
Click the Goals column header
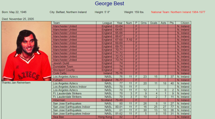pyautogui.click(x=153, y=23)
